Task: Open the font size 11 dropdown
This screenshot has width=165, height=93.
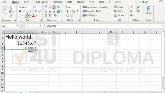Action: coord(40,7)
